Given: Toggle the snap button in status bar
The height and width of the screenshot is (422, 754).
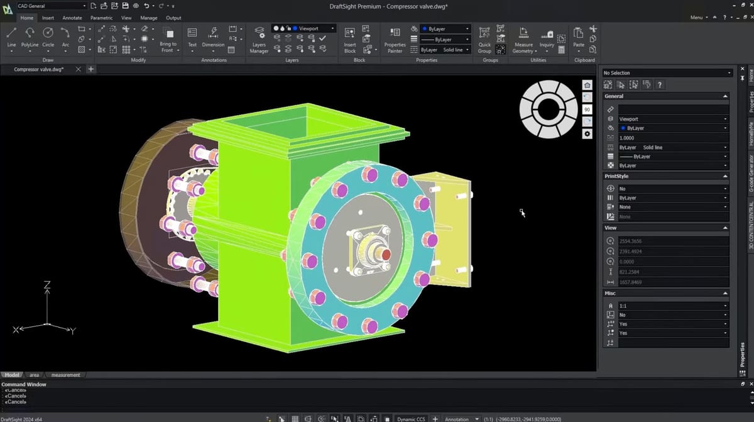Looking at the screenshot, I should click(x=281, y=418).
